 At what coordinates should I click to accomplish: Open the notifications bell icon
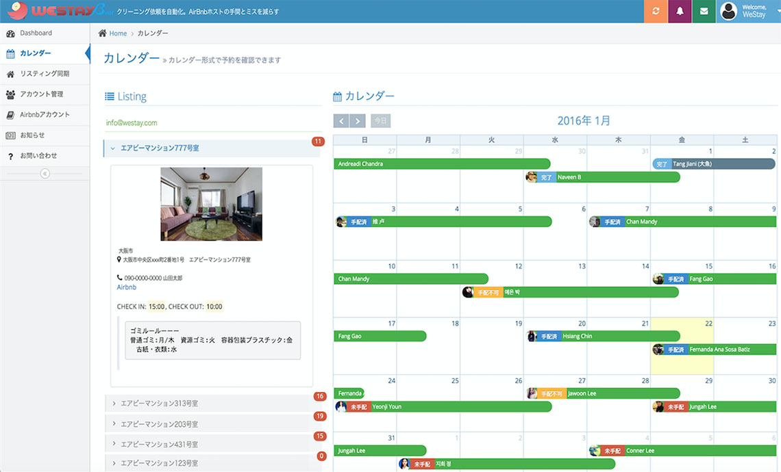(680, 12)
